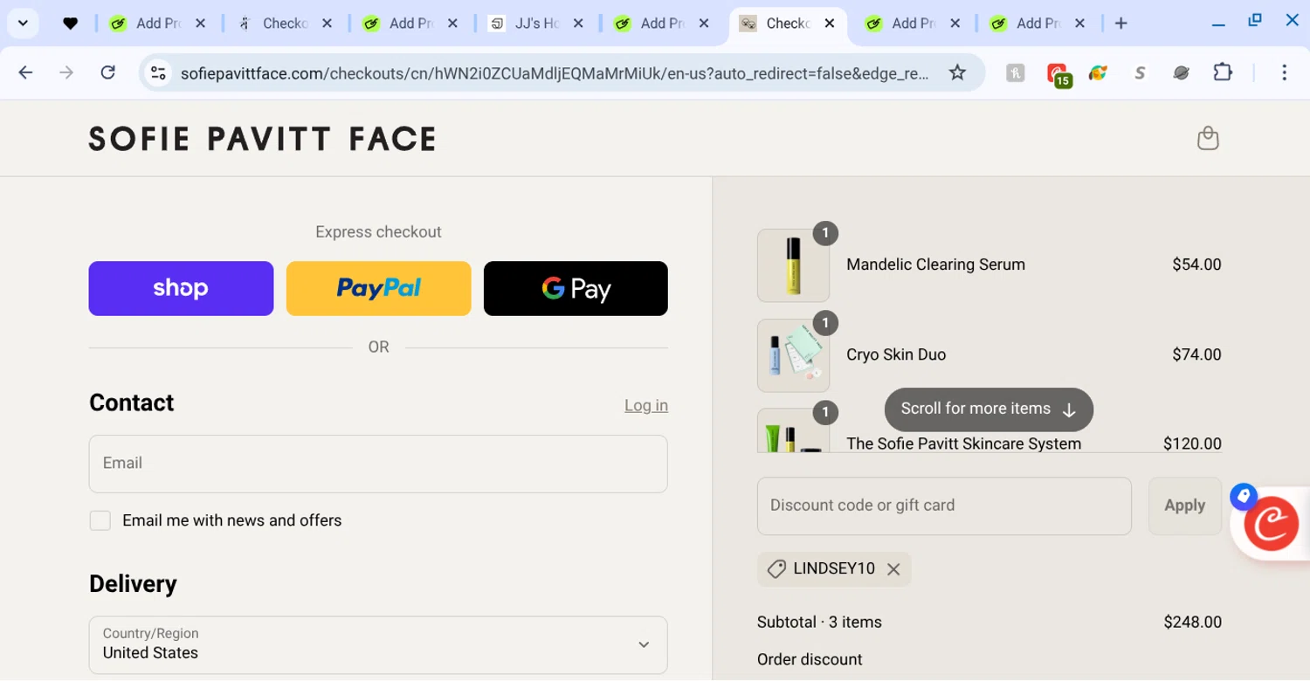Viewport: 1310px width, 681px height.
Task: Open the red floating coupon widget
Action: tap(1271, 525)
